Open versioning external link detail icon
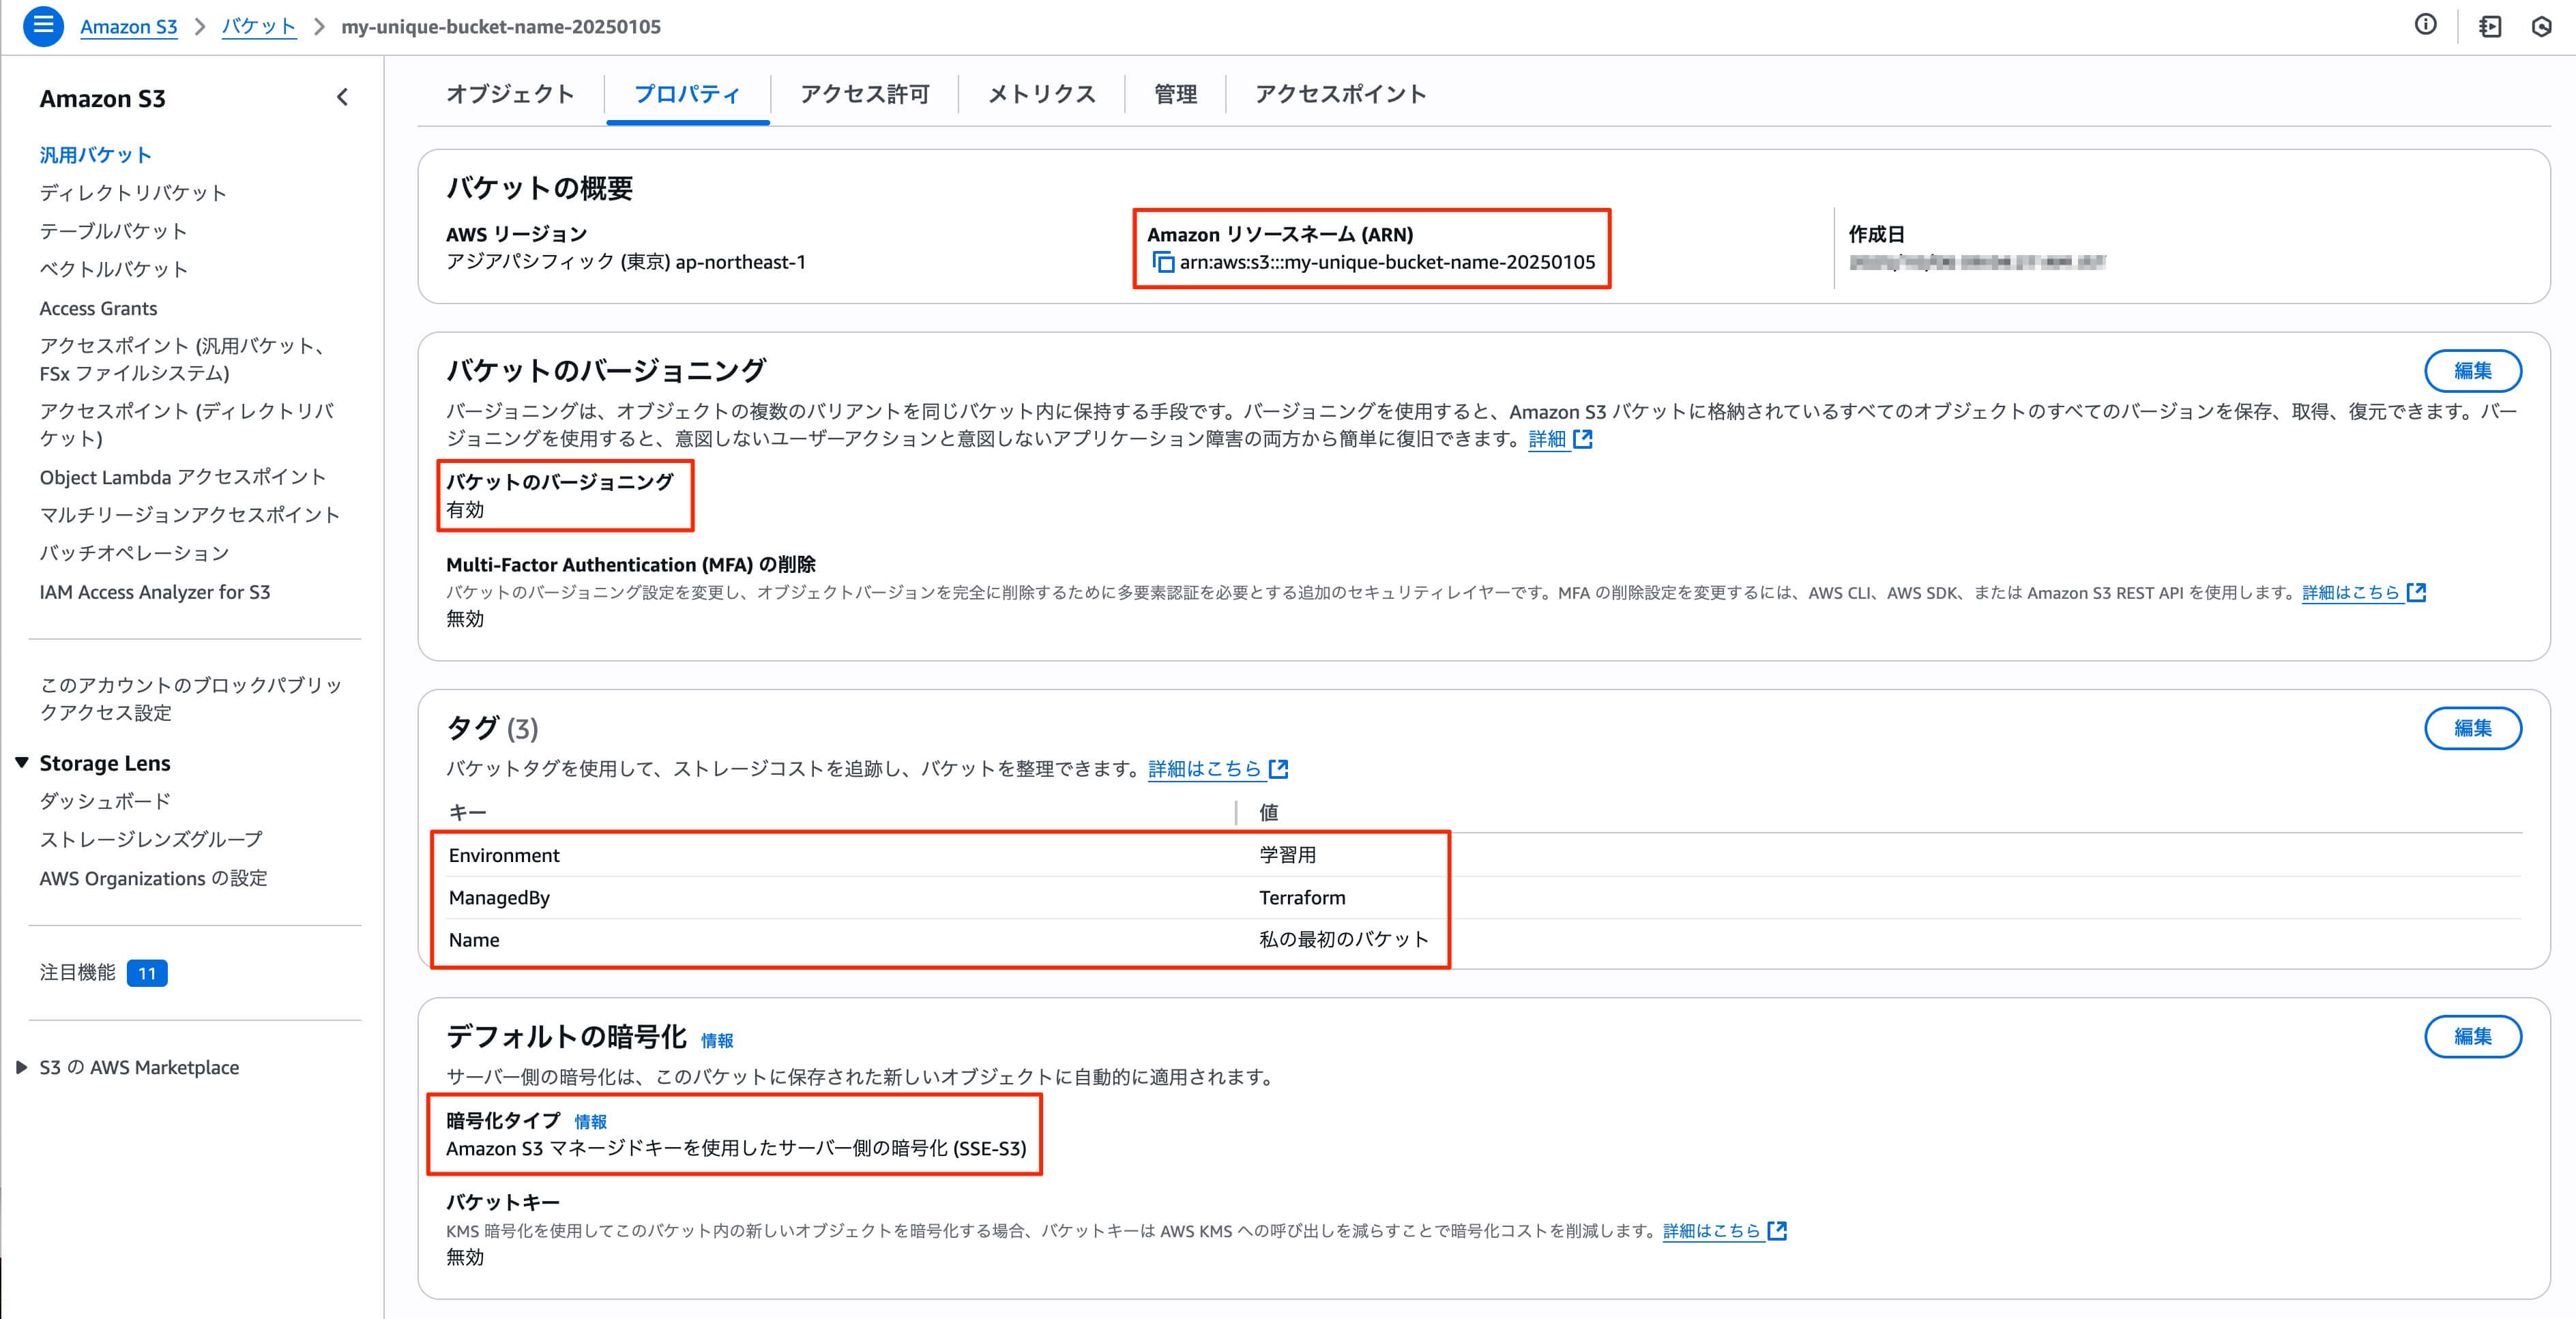Screen dimensions: 2576x1319 [x=1584, y=439]
